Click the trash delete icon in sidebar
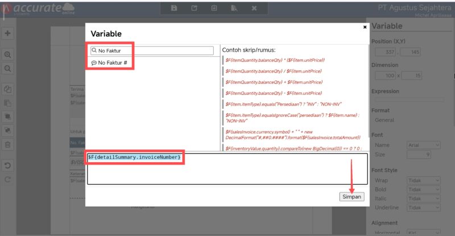The width and height of the screenshot is (455, 236). pos(8,145)
